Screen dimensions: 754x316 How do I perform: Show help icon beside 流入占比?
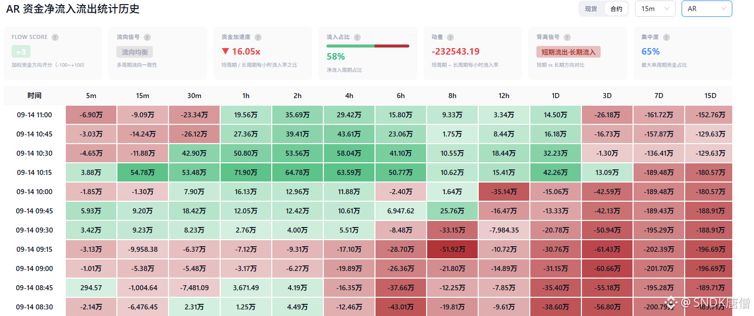pos(357,37)
